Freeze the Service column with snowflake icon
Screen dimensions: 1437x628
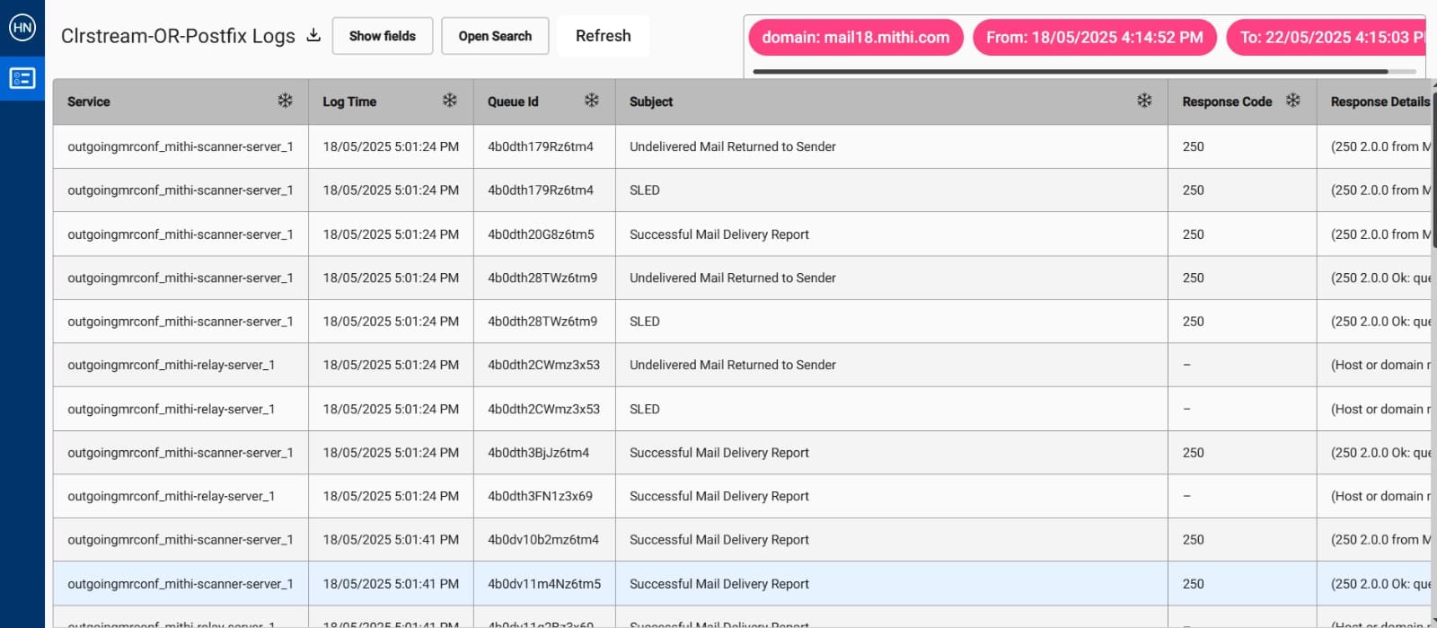(x=285, y=101)
